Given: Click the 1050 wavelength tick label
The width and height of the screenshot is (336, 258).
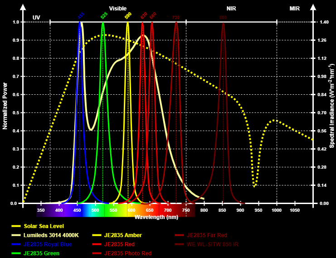Looking at the screenshot, I should (295, 210).
